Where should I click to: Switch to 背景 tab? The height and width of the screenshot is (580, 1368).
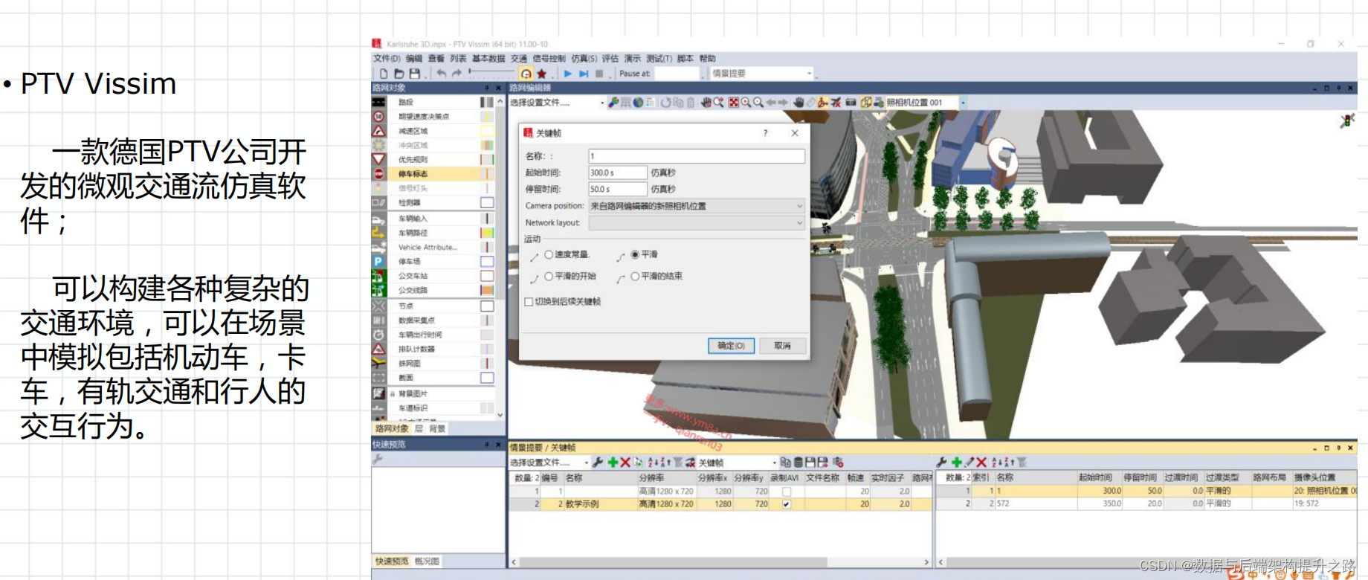[x=437, y=428]
